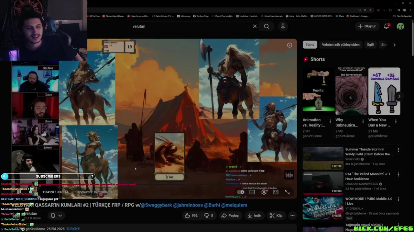Screen dimensions: 414x232
Task: Toggle subtitles button in player
Action: (x=252, y=192)
